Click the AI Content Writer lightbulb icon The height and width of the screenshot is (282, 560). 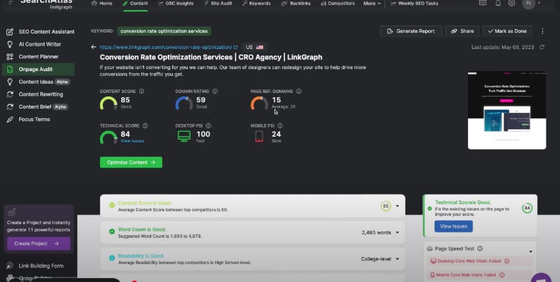coord(10,44)
